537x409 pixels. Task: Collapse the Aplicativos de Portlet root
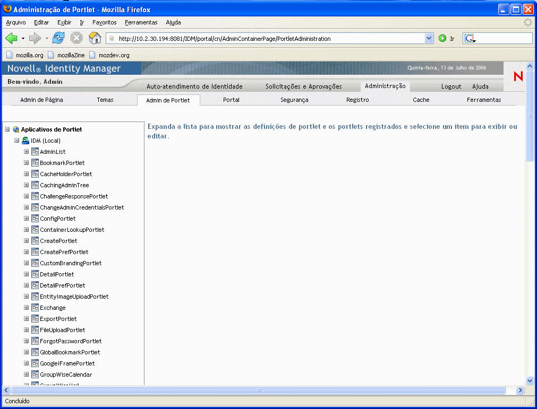[7, 129]
